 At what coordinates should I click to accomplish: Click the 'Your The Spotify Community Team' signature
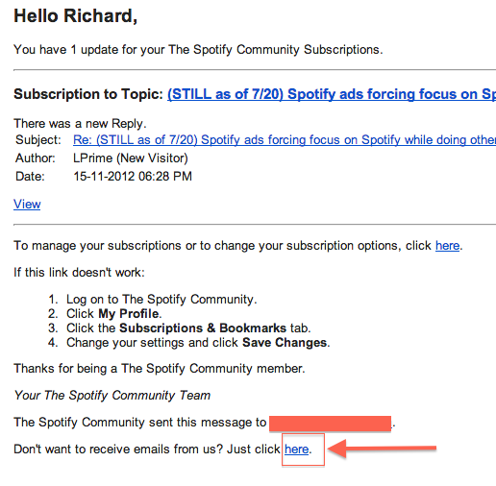tap(112, 396)
